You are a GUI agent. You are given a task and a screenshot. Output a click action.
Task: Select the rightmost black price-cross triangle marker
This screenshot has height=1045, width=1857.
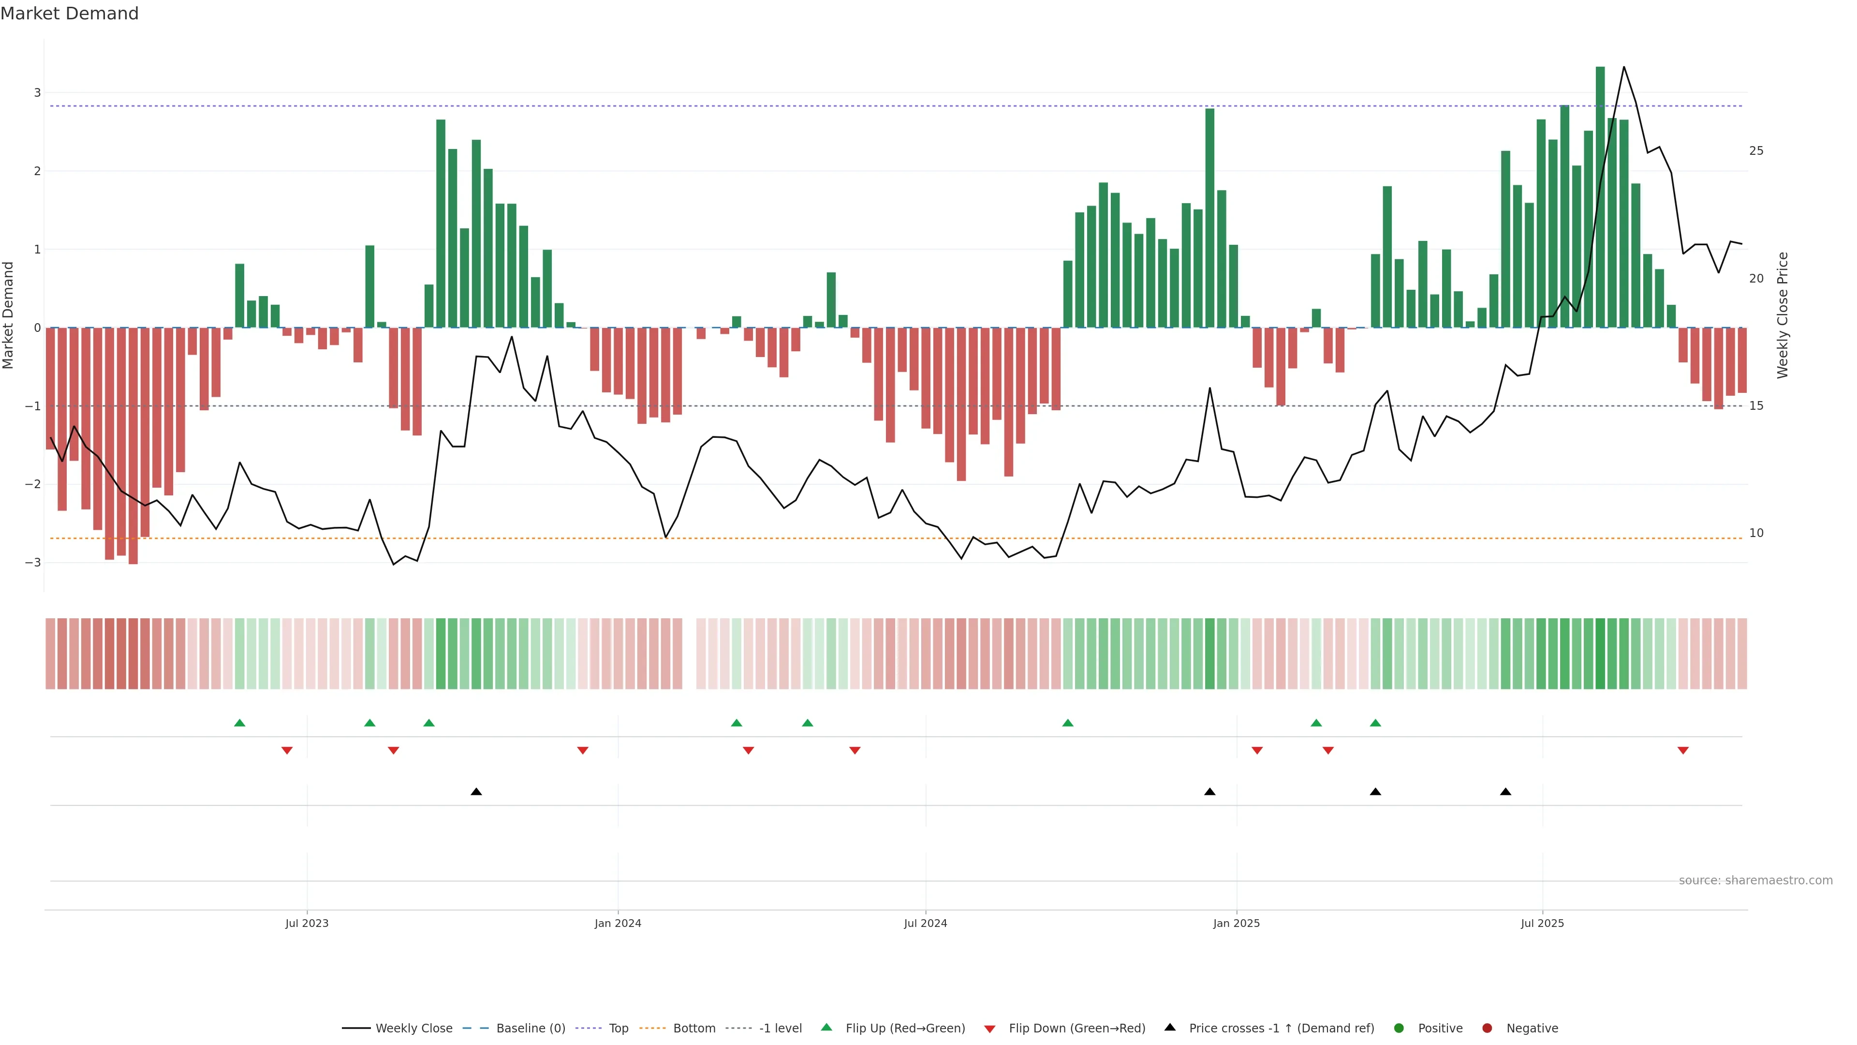(1506, 792)
